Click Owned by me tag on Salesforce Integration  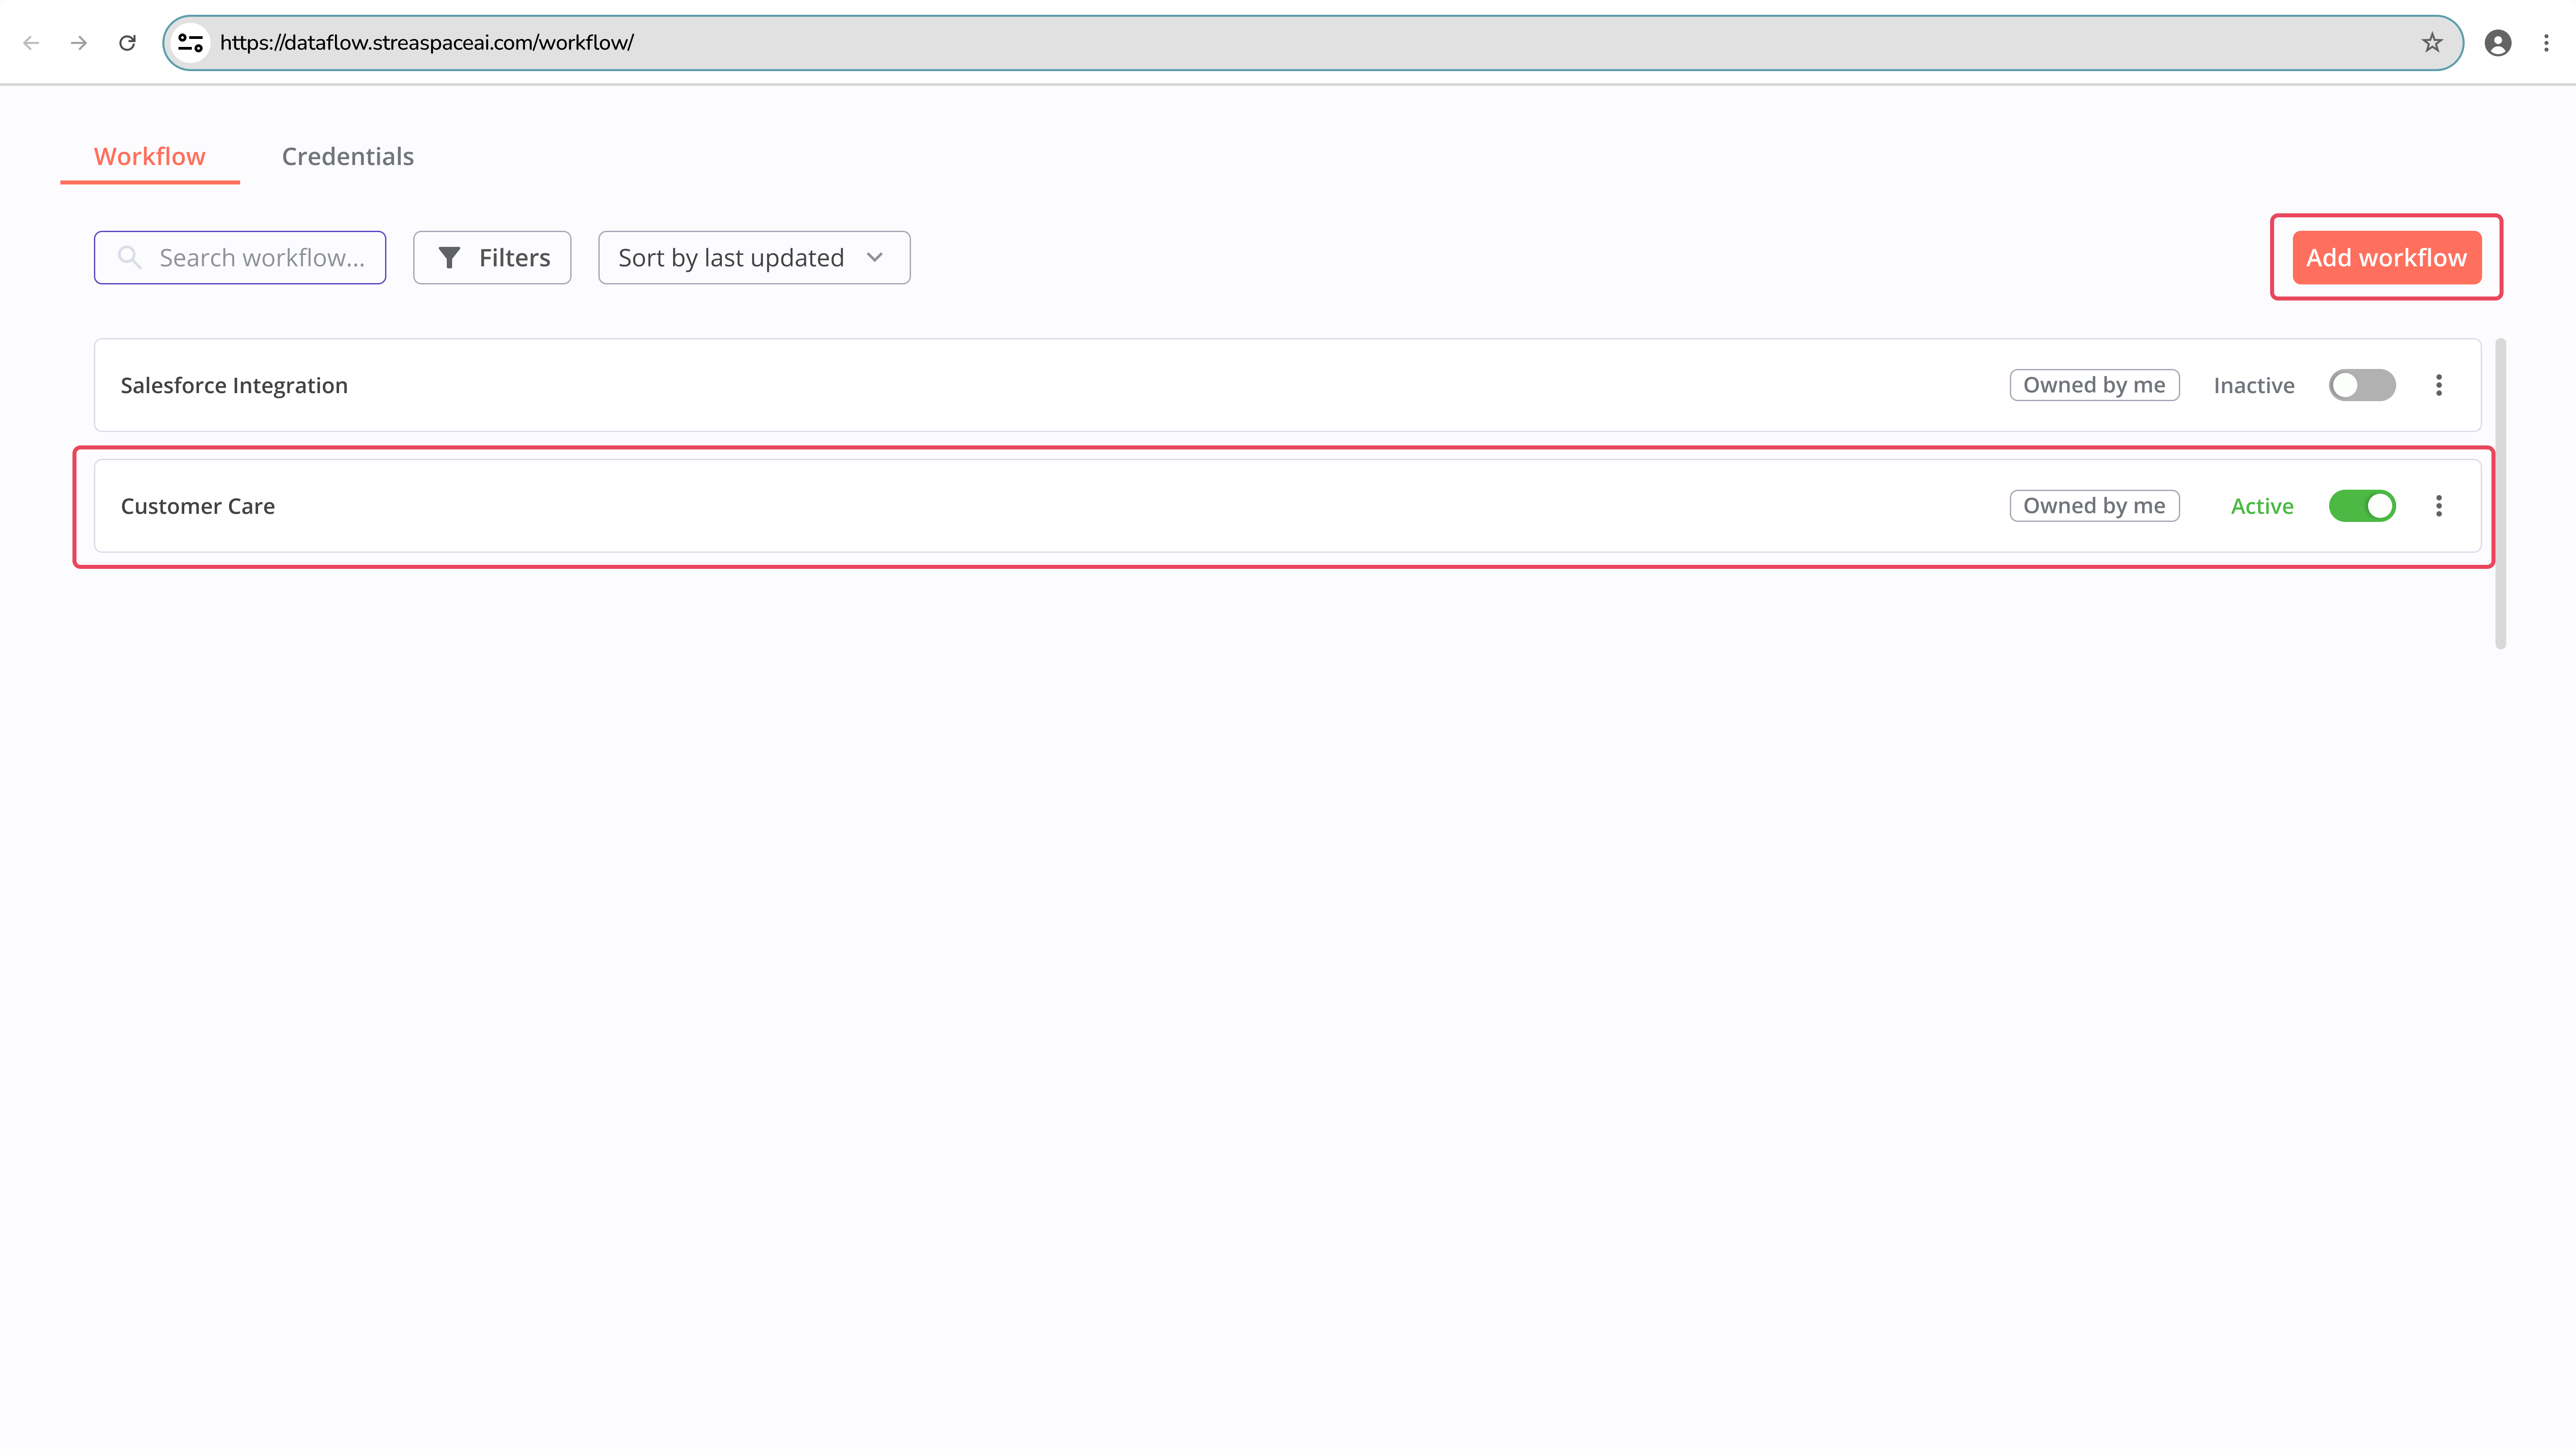click(2094, 385)
